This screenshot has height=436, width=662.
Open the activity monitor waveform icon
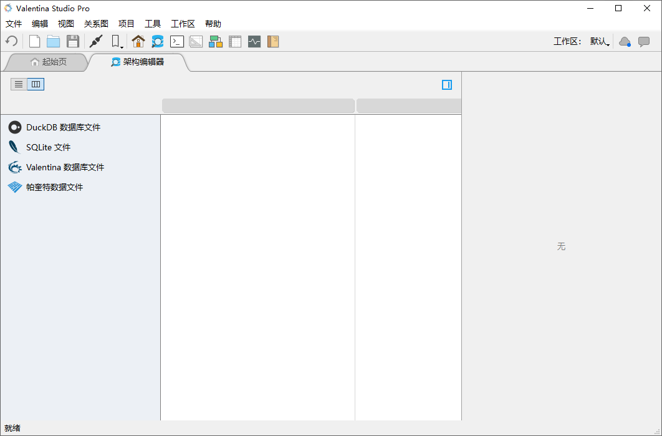click(x=254, y=41)
